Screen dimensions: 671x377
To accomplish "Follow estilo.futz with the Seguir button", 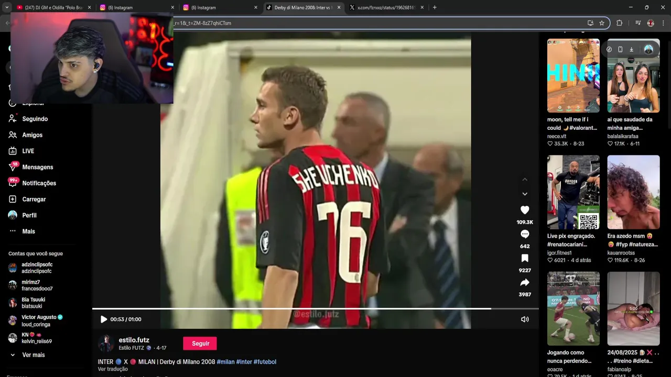I will [x=200, y=343].
